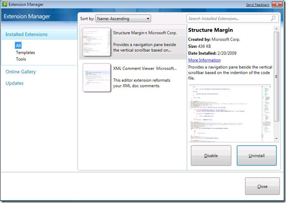This screenshot has width=286, height=203.
Task: Click the search magnifier icon
Action: point(273,18)
